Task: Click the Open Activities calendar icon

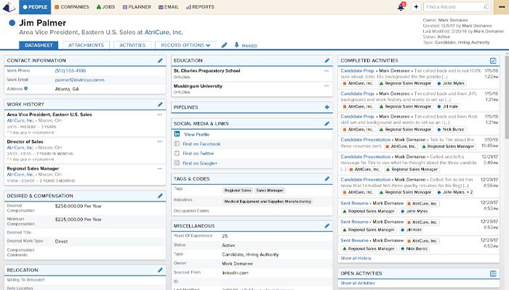Action: tap(494, 273)
